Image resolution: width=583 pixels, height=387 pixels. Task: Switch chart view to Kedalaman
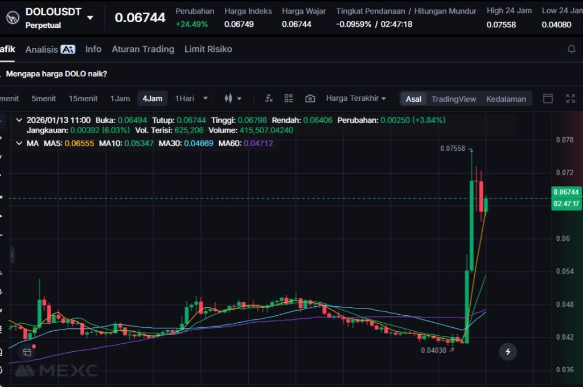pyautogui.click(x=506, y=99)
